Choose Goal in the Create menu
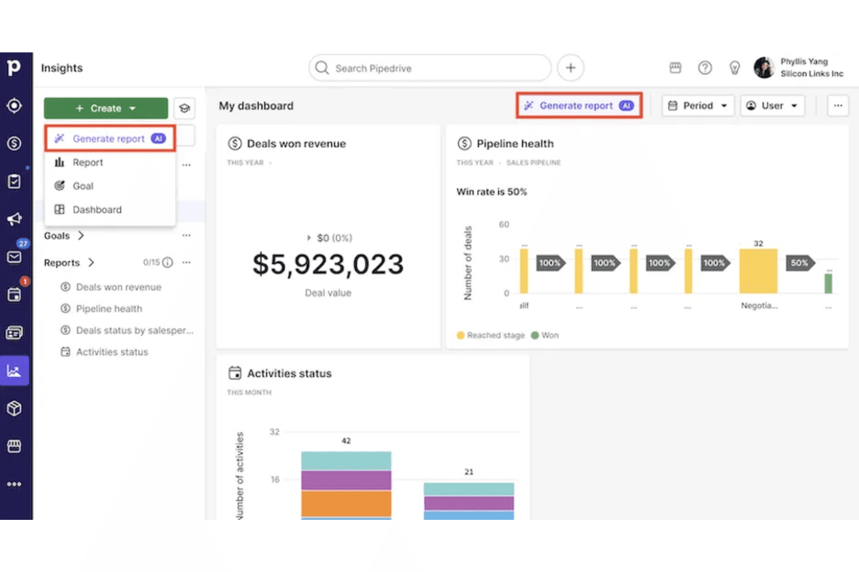This screenshot has height=572, width=859. tap(110, 186)
